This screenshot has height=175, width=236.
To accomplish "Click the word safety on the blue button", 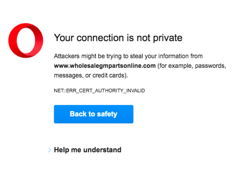I will coord(107,114).
